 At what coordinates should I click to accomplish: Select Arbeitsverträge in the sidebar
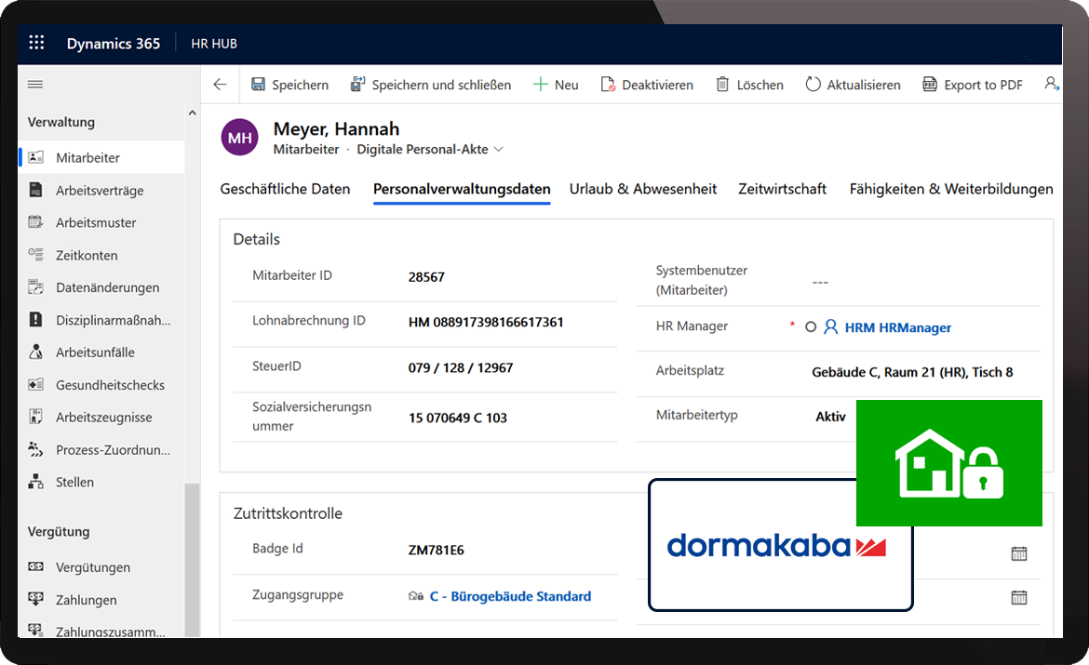pos(99,191)
